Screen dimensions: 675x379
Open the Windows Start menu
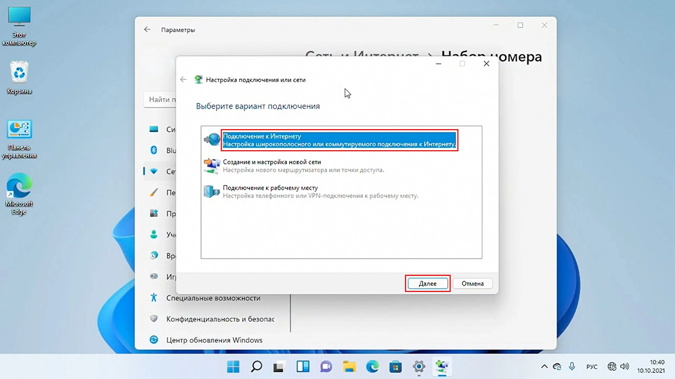[233, 367]
